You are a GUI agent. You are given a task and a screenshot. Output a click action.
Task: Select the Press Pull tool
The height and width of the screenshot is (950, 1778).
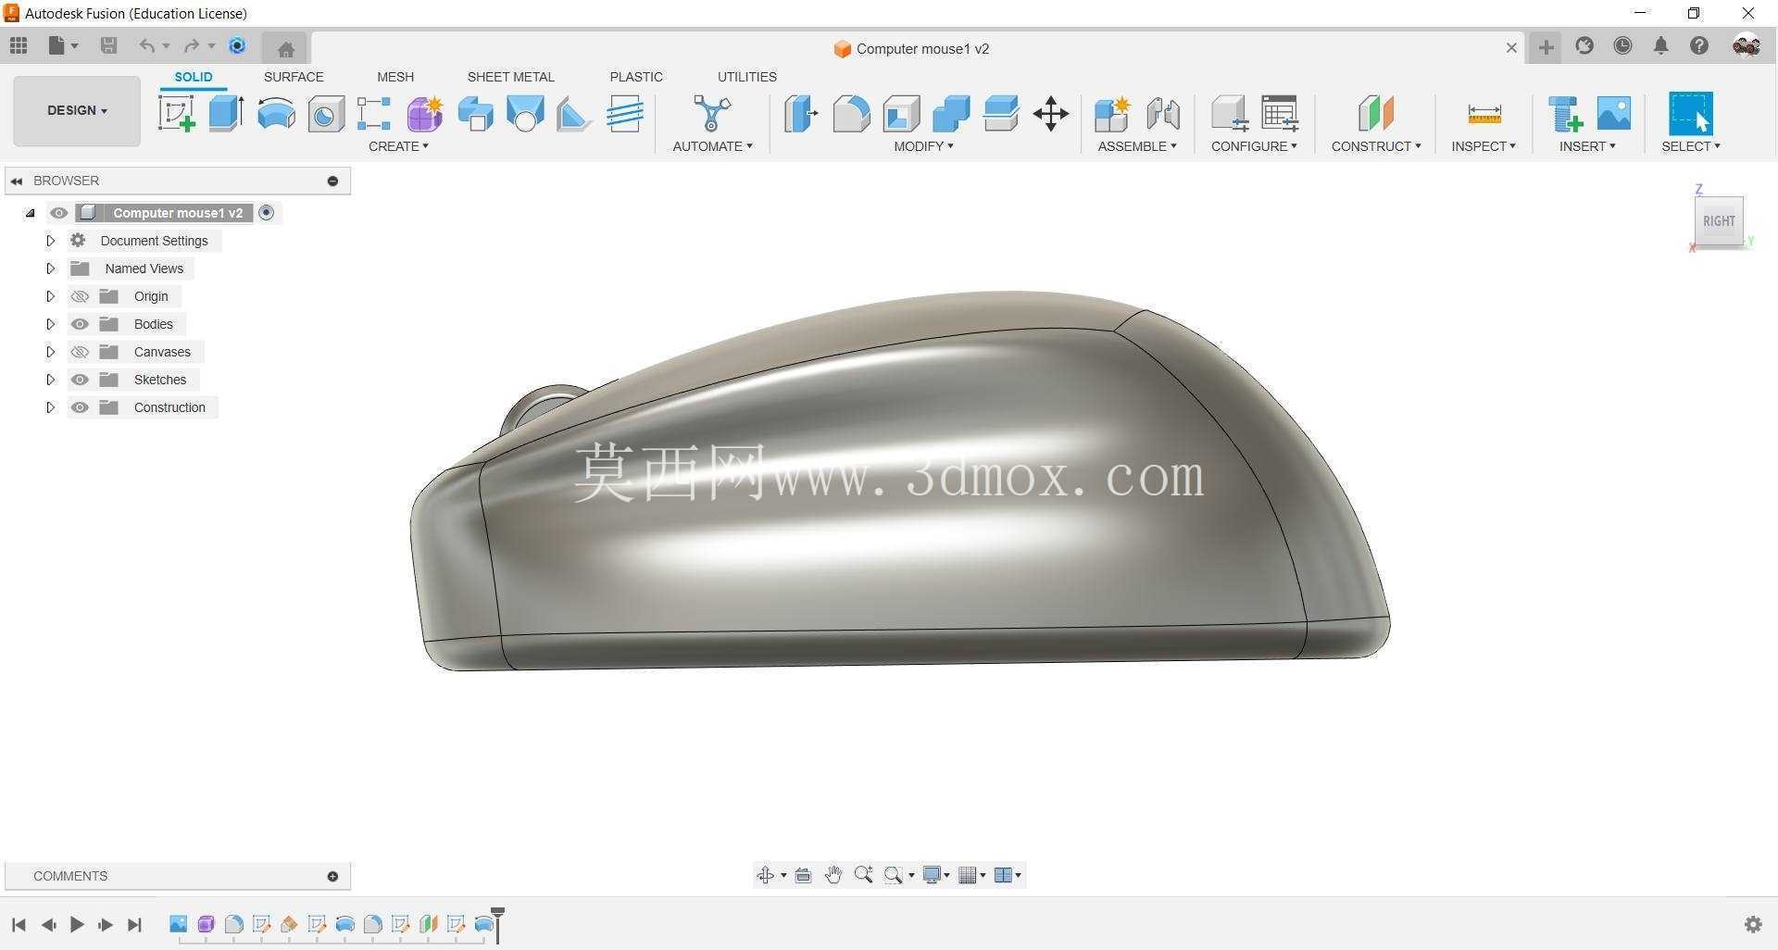801,114
